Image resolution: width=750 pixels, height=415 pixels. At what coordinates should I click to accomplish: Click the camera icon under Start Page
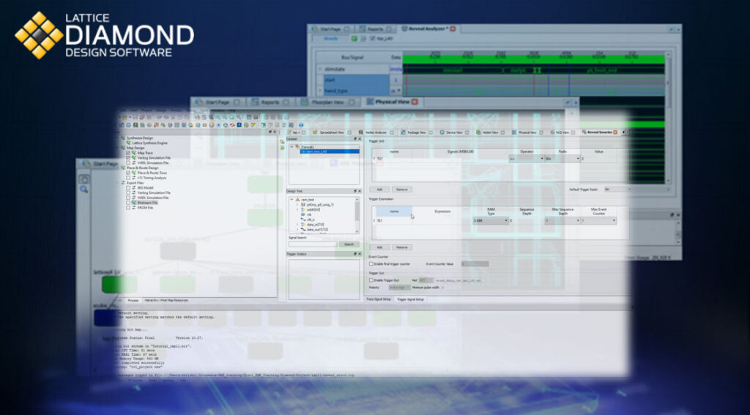84,178
